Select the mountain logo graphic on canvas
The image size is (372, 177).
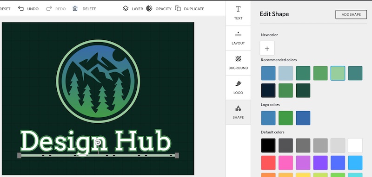(98, 81)
